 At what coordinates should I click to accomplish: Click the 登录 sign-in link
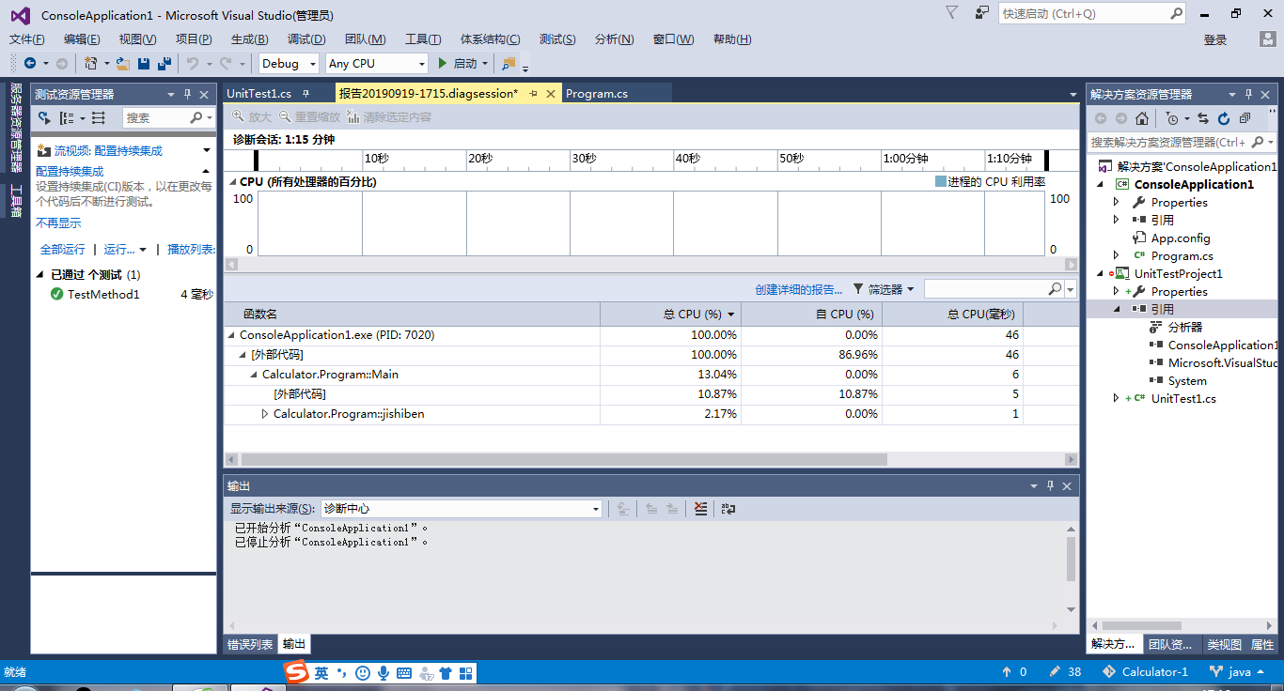click(x=1215, y=39)
